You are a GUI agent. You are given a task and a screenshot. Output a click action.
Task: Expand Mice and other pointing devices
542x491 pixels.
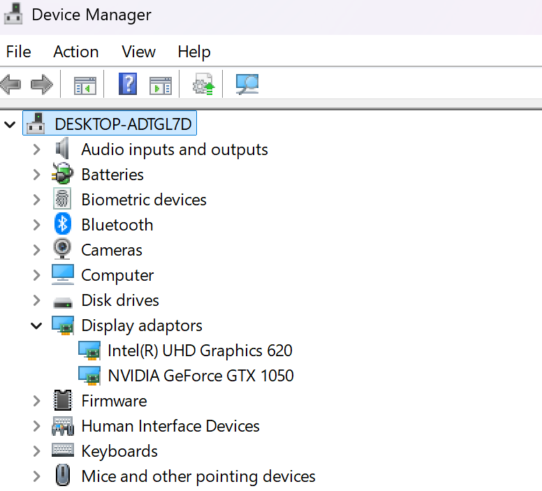point(36,476)
